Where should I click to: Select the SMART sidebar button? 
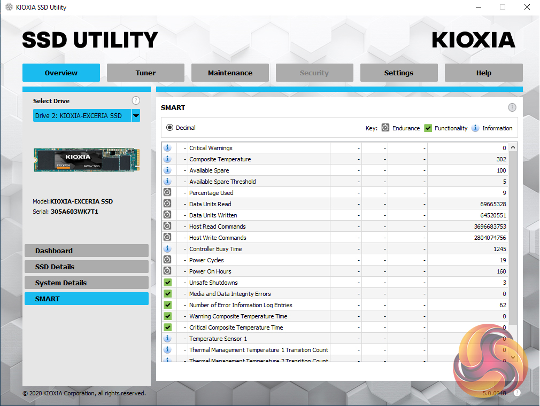[87, 299]
